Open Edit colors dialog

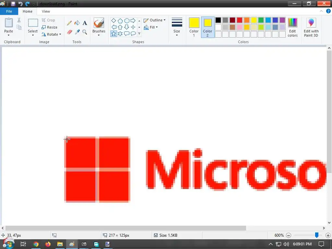pyautogui.click(x=293, y=28)
